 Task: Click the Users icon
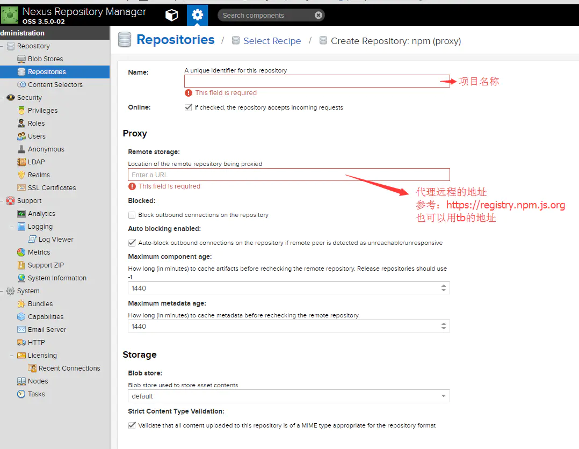tap(21, 136)
